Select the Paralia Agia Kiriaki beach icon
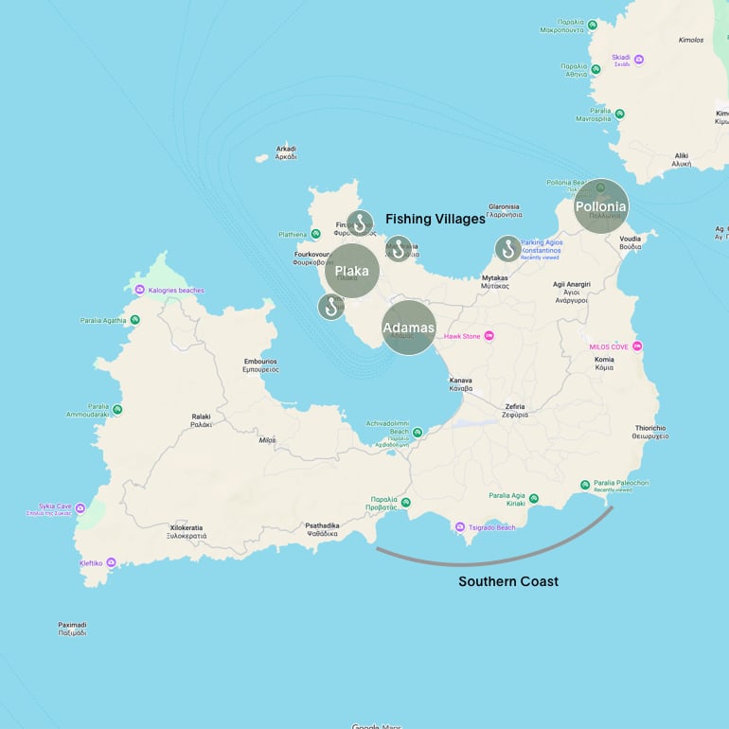729x729 pixels. pos(534,498)
